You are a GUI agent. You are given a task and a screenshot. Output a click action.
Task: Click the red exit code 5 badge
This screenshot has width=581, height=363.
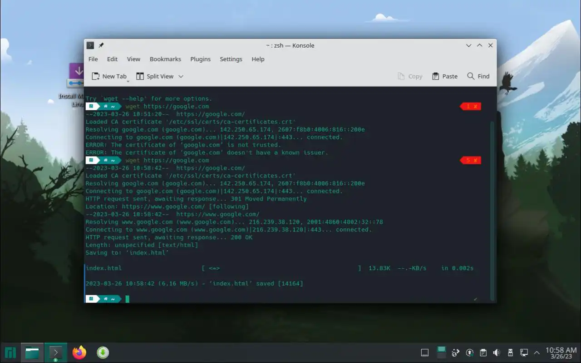470,160
